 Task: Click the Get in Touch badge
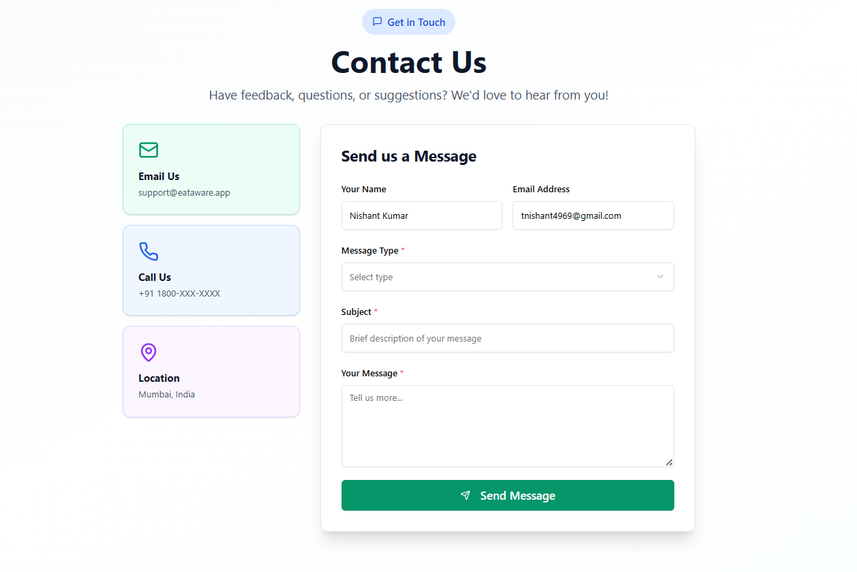coord(408,22)
